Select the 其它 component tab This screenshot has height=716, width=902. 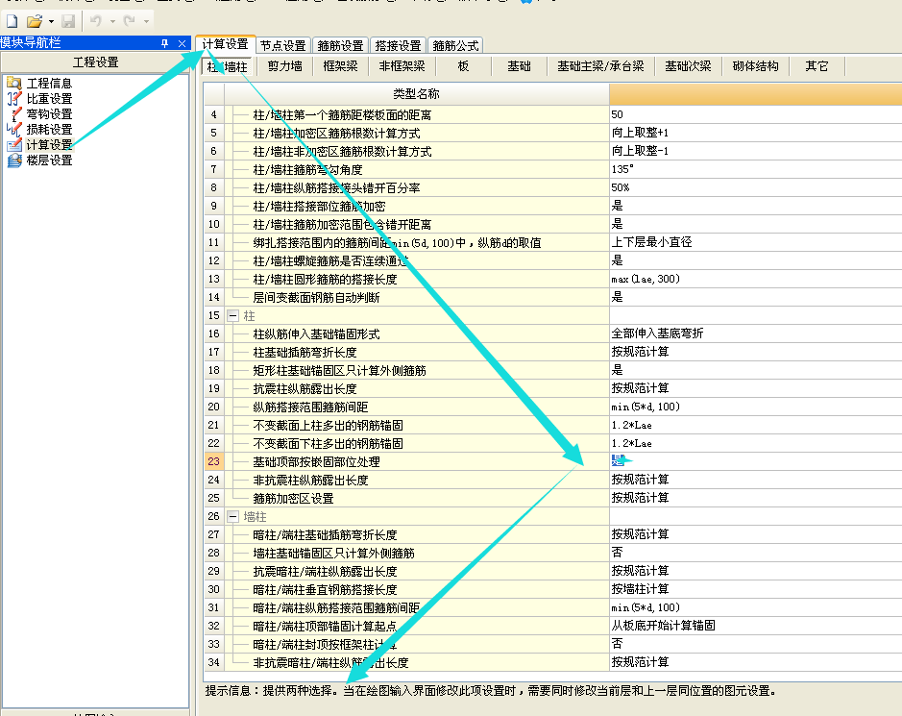pyautogui.click(x=817, y=66)
